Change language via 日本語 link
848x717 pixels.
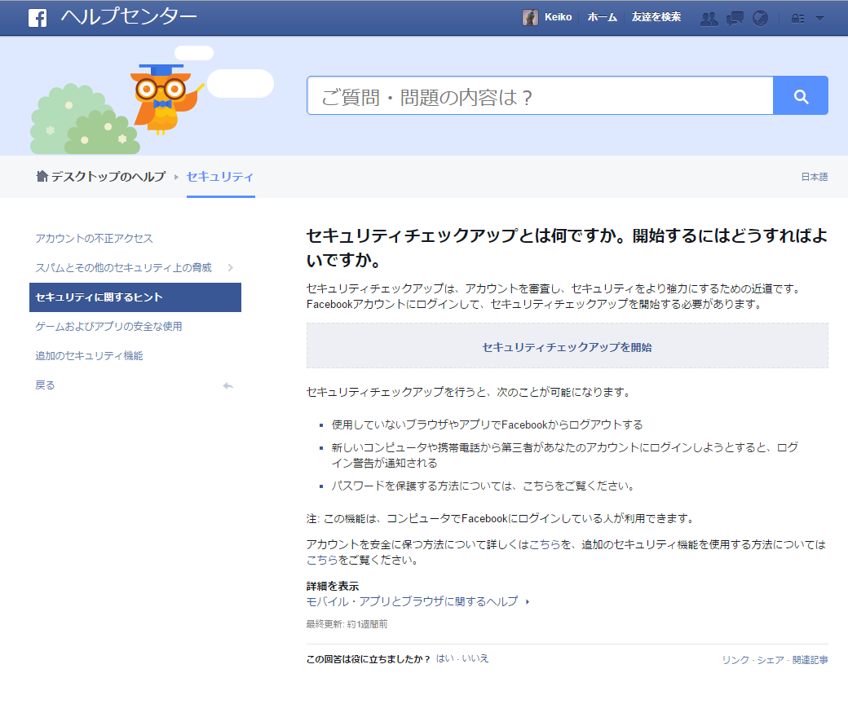(815, 177)
